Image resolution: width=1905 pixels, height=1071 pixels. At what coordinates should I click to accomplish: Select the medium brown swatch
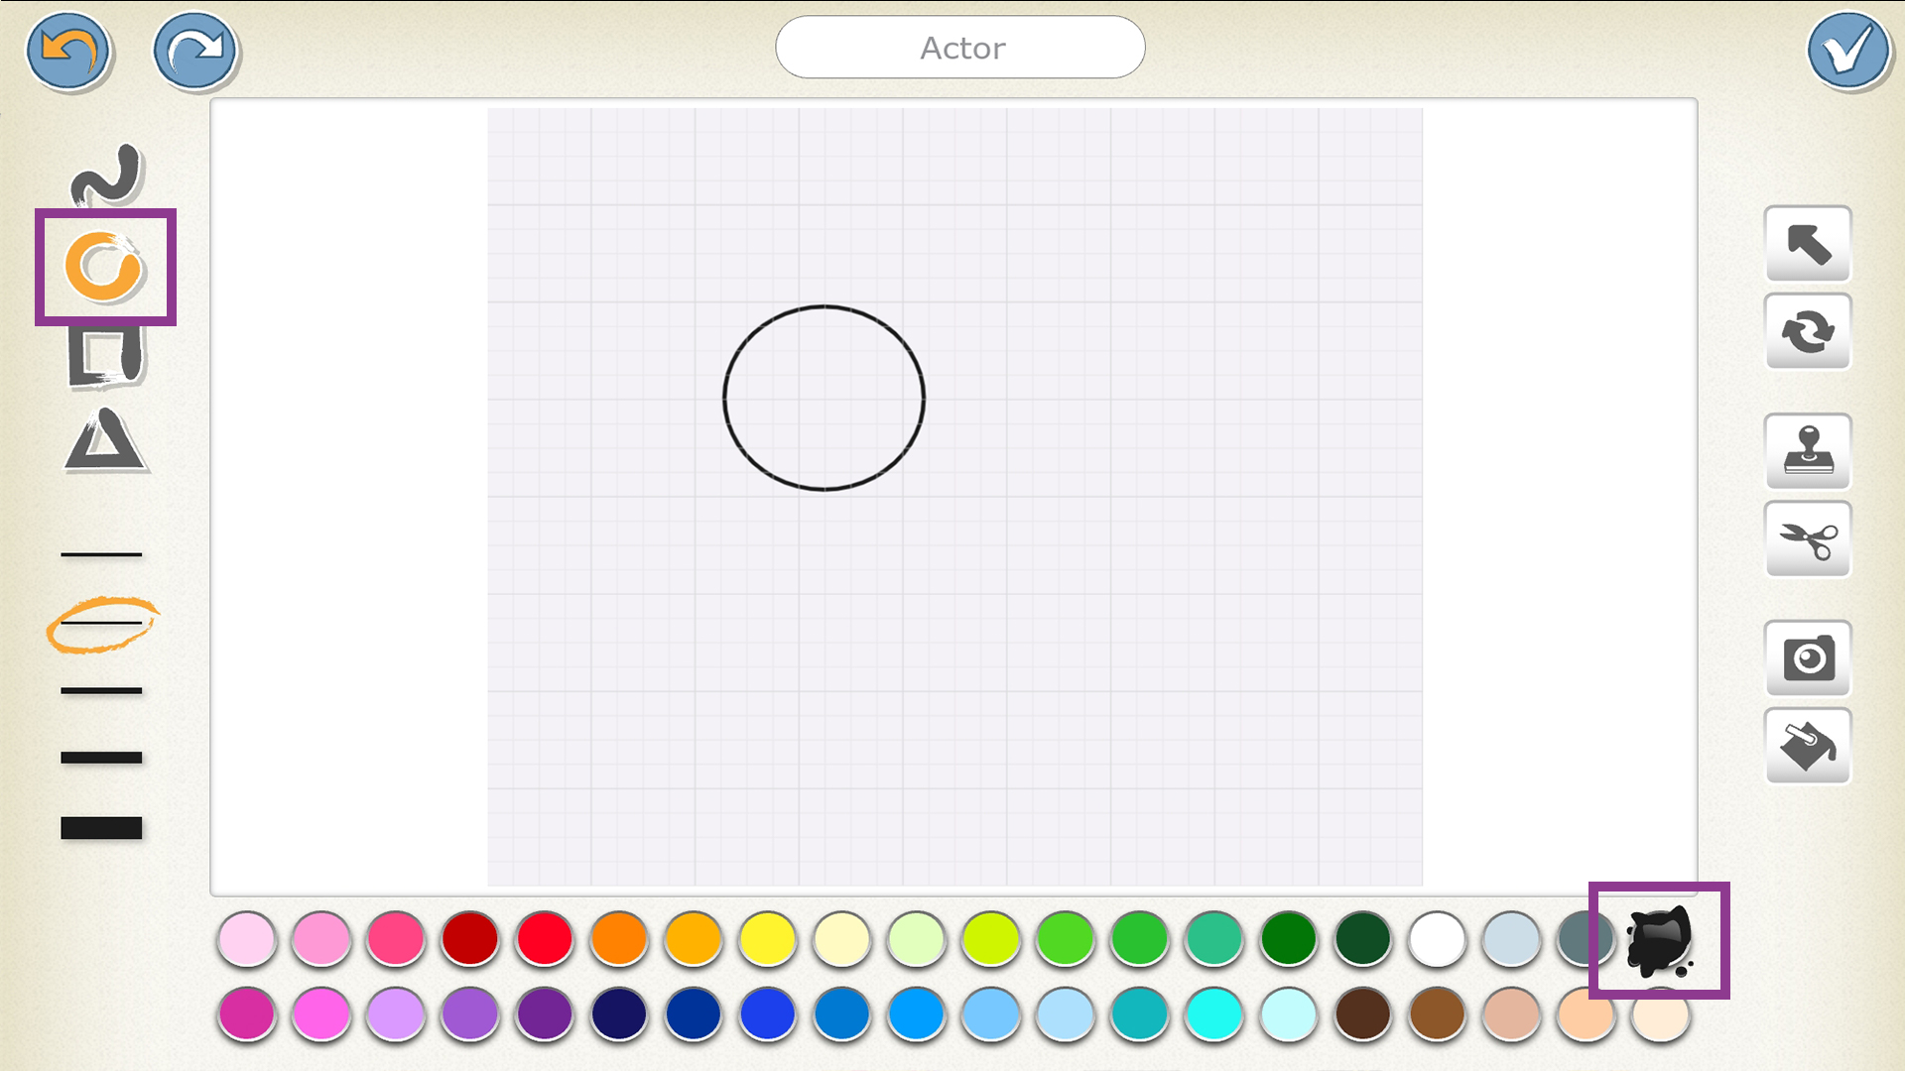click(x=1438, y=1013)
